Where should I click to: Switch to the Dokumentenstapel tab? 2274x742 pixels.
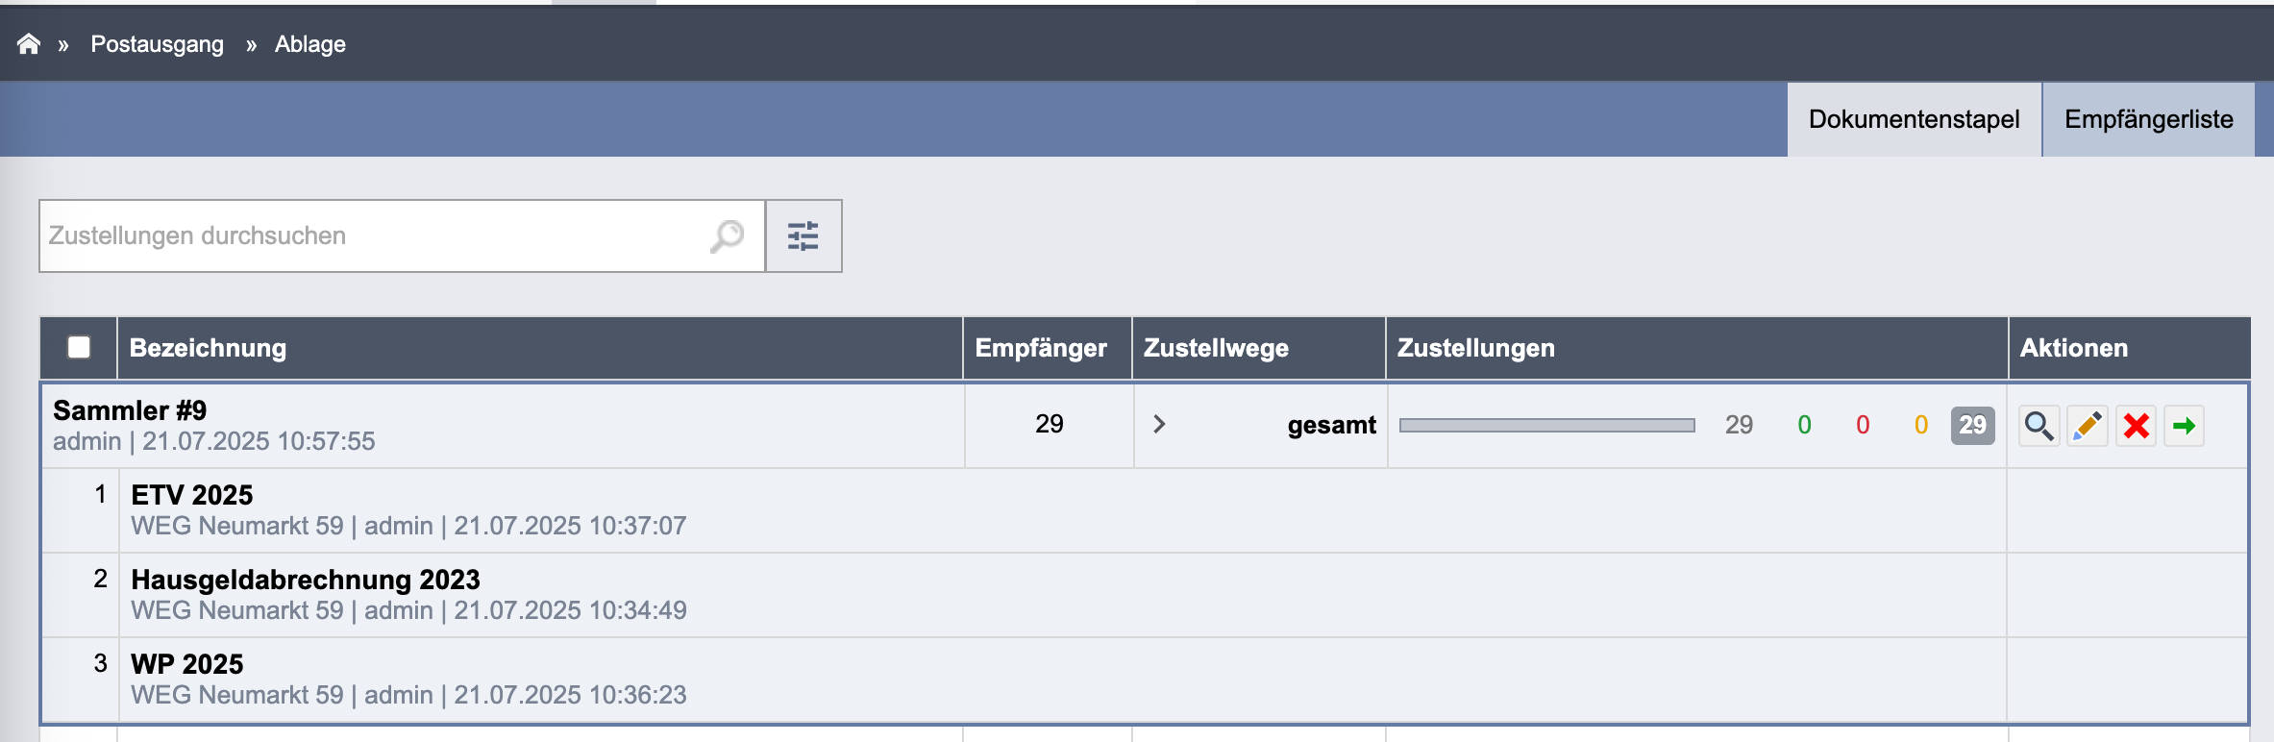[x=1914, y=119]
